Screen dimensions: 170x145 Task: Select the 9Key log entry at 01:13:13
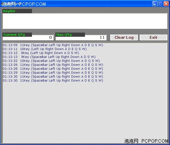click(49, 57)
